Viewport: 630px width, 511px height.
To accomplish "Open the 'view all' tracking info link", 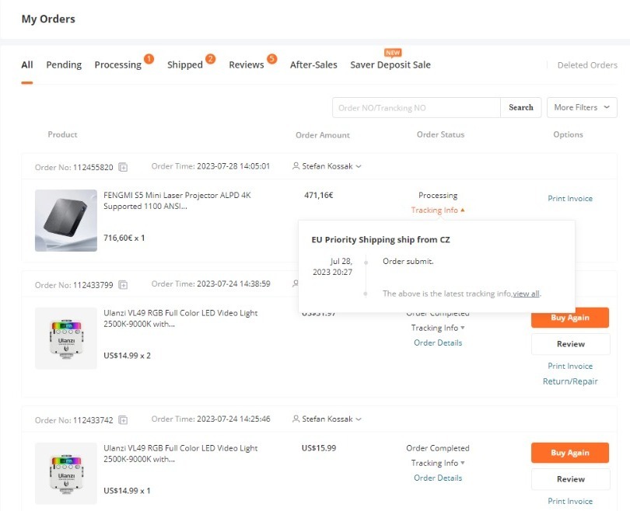I will [526, 294].
